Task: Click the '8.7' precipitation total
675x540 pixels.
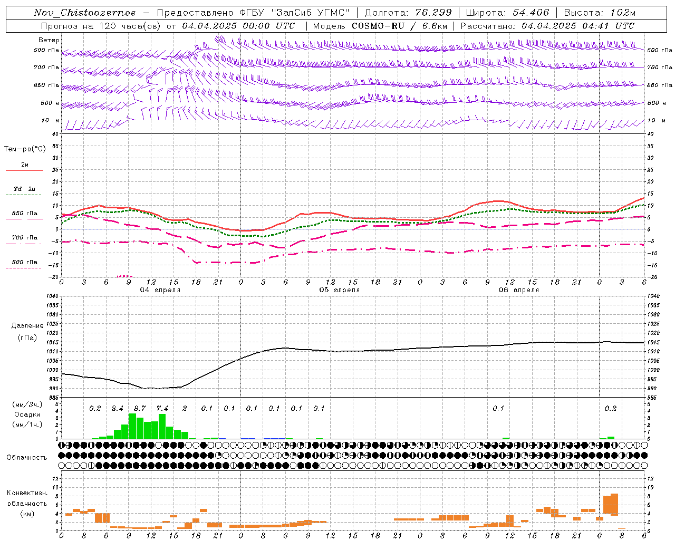Action: click(140, 409)
